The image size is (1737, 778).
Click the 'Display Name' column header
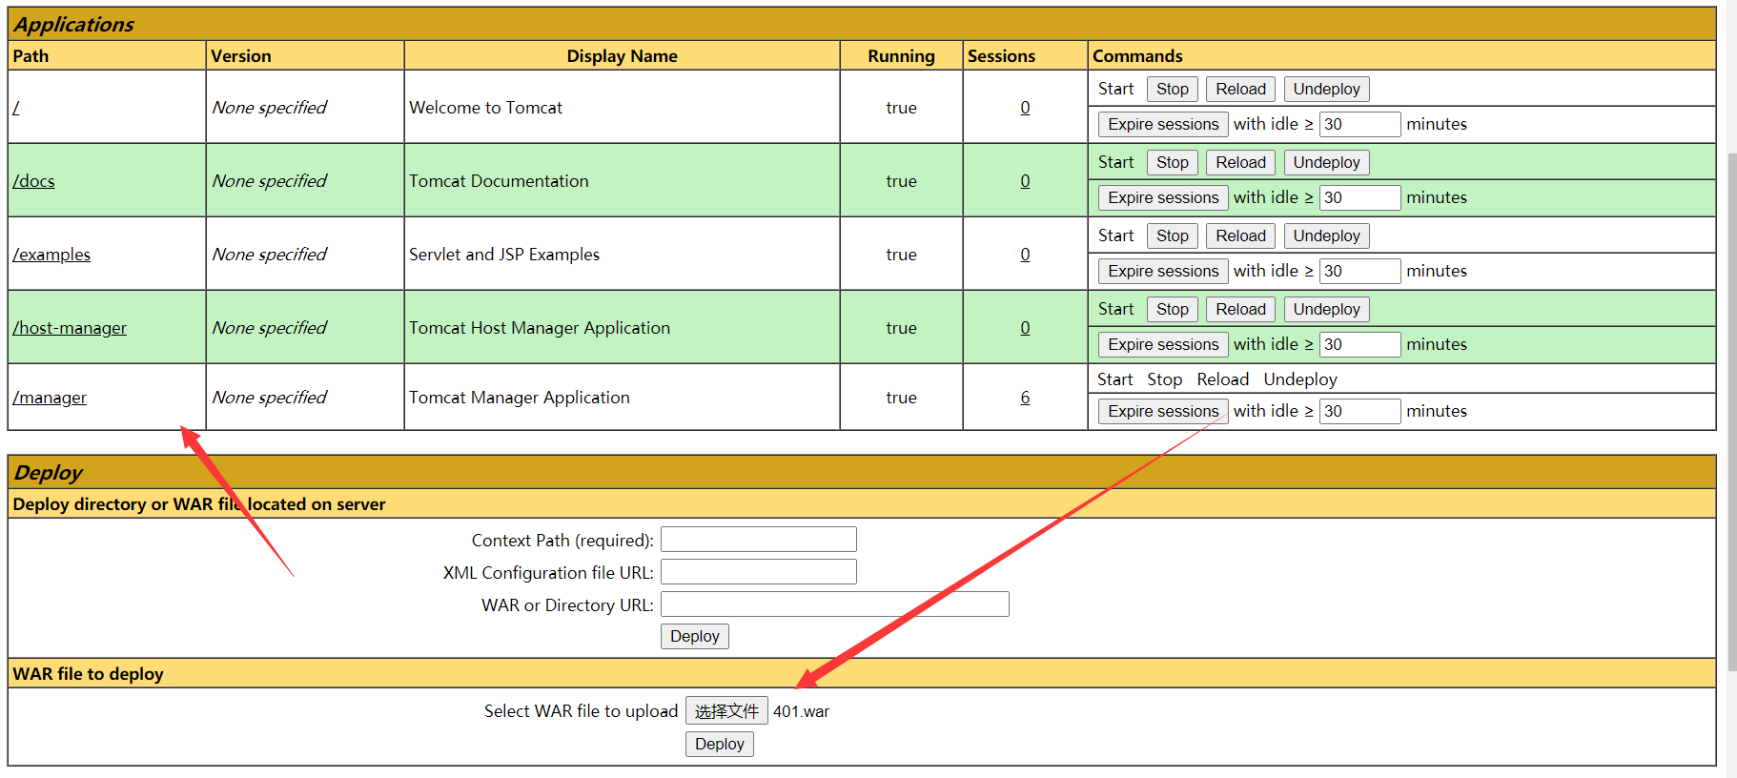pyautogui.click(x=622, y=56)
